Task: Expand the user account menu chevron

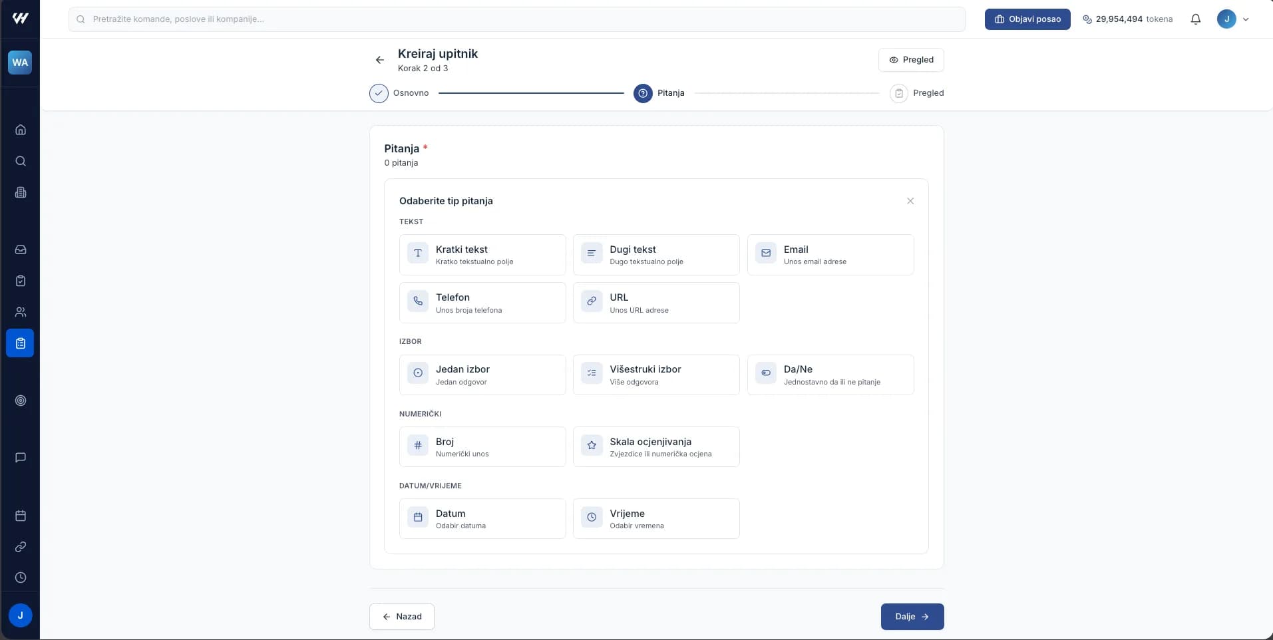Action: click(1246, 19)
